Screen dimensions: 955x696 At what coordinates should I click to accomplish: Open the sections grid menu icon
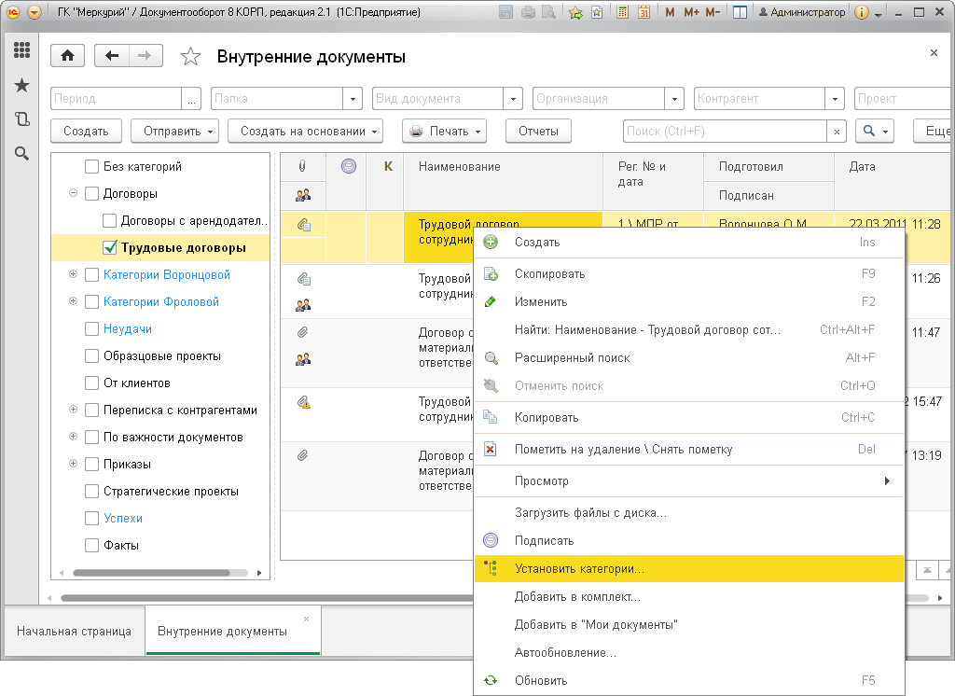22,50
